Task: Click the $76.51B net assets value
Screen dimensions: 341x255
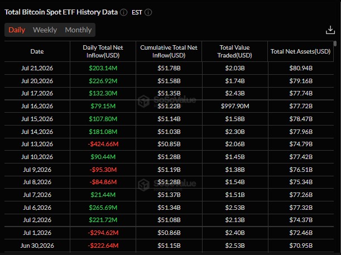Action: click(301, 170)
